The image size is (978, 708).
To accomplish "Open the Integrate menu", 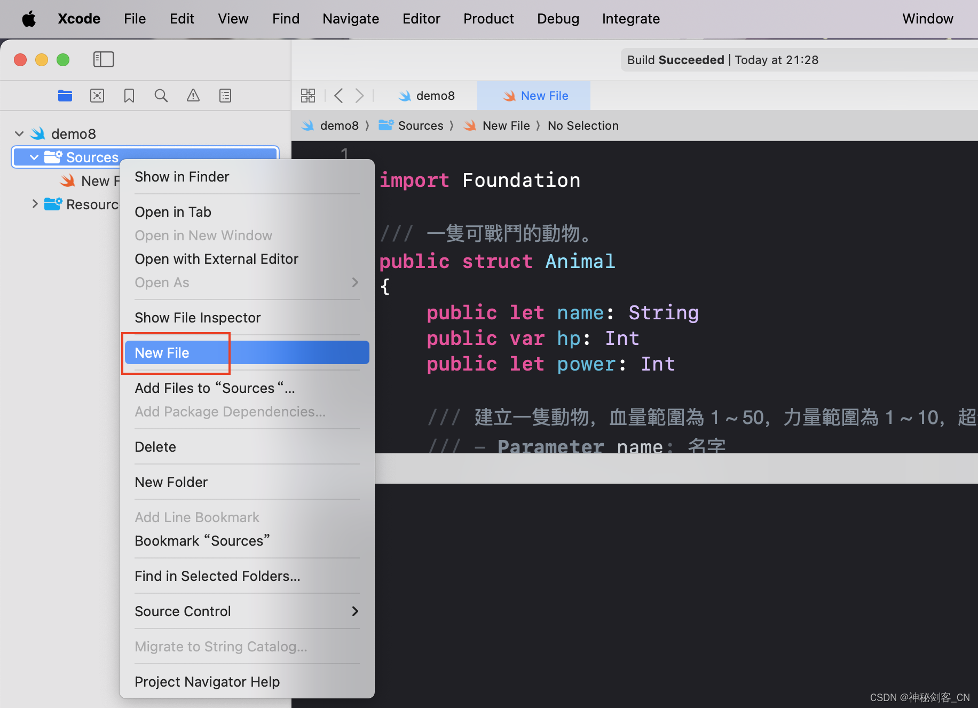I will click(631, 19).
